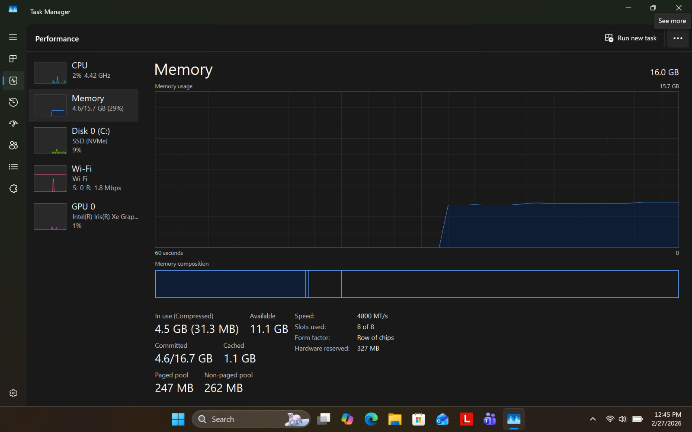Open the Services page icon
Viewport: 692px width, 432px height.
tap(13, 189)
